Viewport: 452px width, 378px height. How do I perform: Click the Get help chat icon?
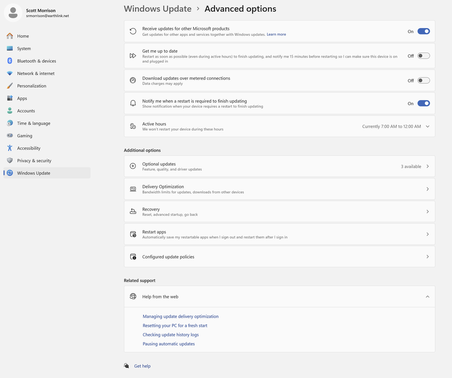coord(127,366)
